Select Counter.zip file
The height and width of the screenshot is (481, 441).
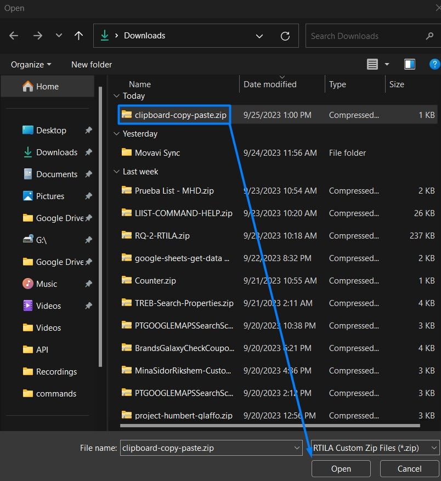155,281
